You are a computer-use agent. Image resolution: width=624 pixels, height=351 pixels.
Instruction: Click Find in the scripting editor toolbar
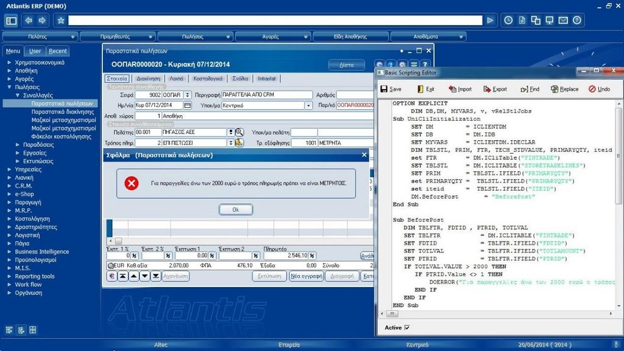(530, 89)
